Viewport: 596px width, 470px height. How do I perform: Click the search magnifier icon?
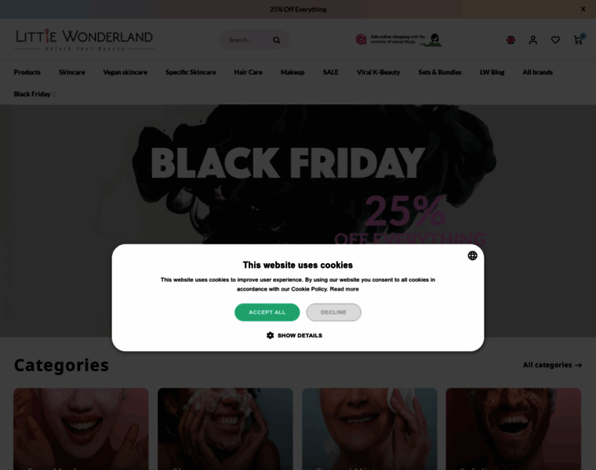[x=276, y=40]
